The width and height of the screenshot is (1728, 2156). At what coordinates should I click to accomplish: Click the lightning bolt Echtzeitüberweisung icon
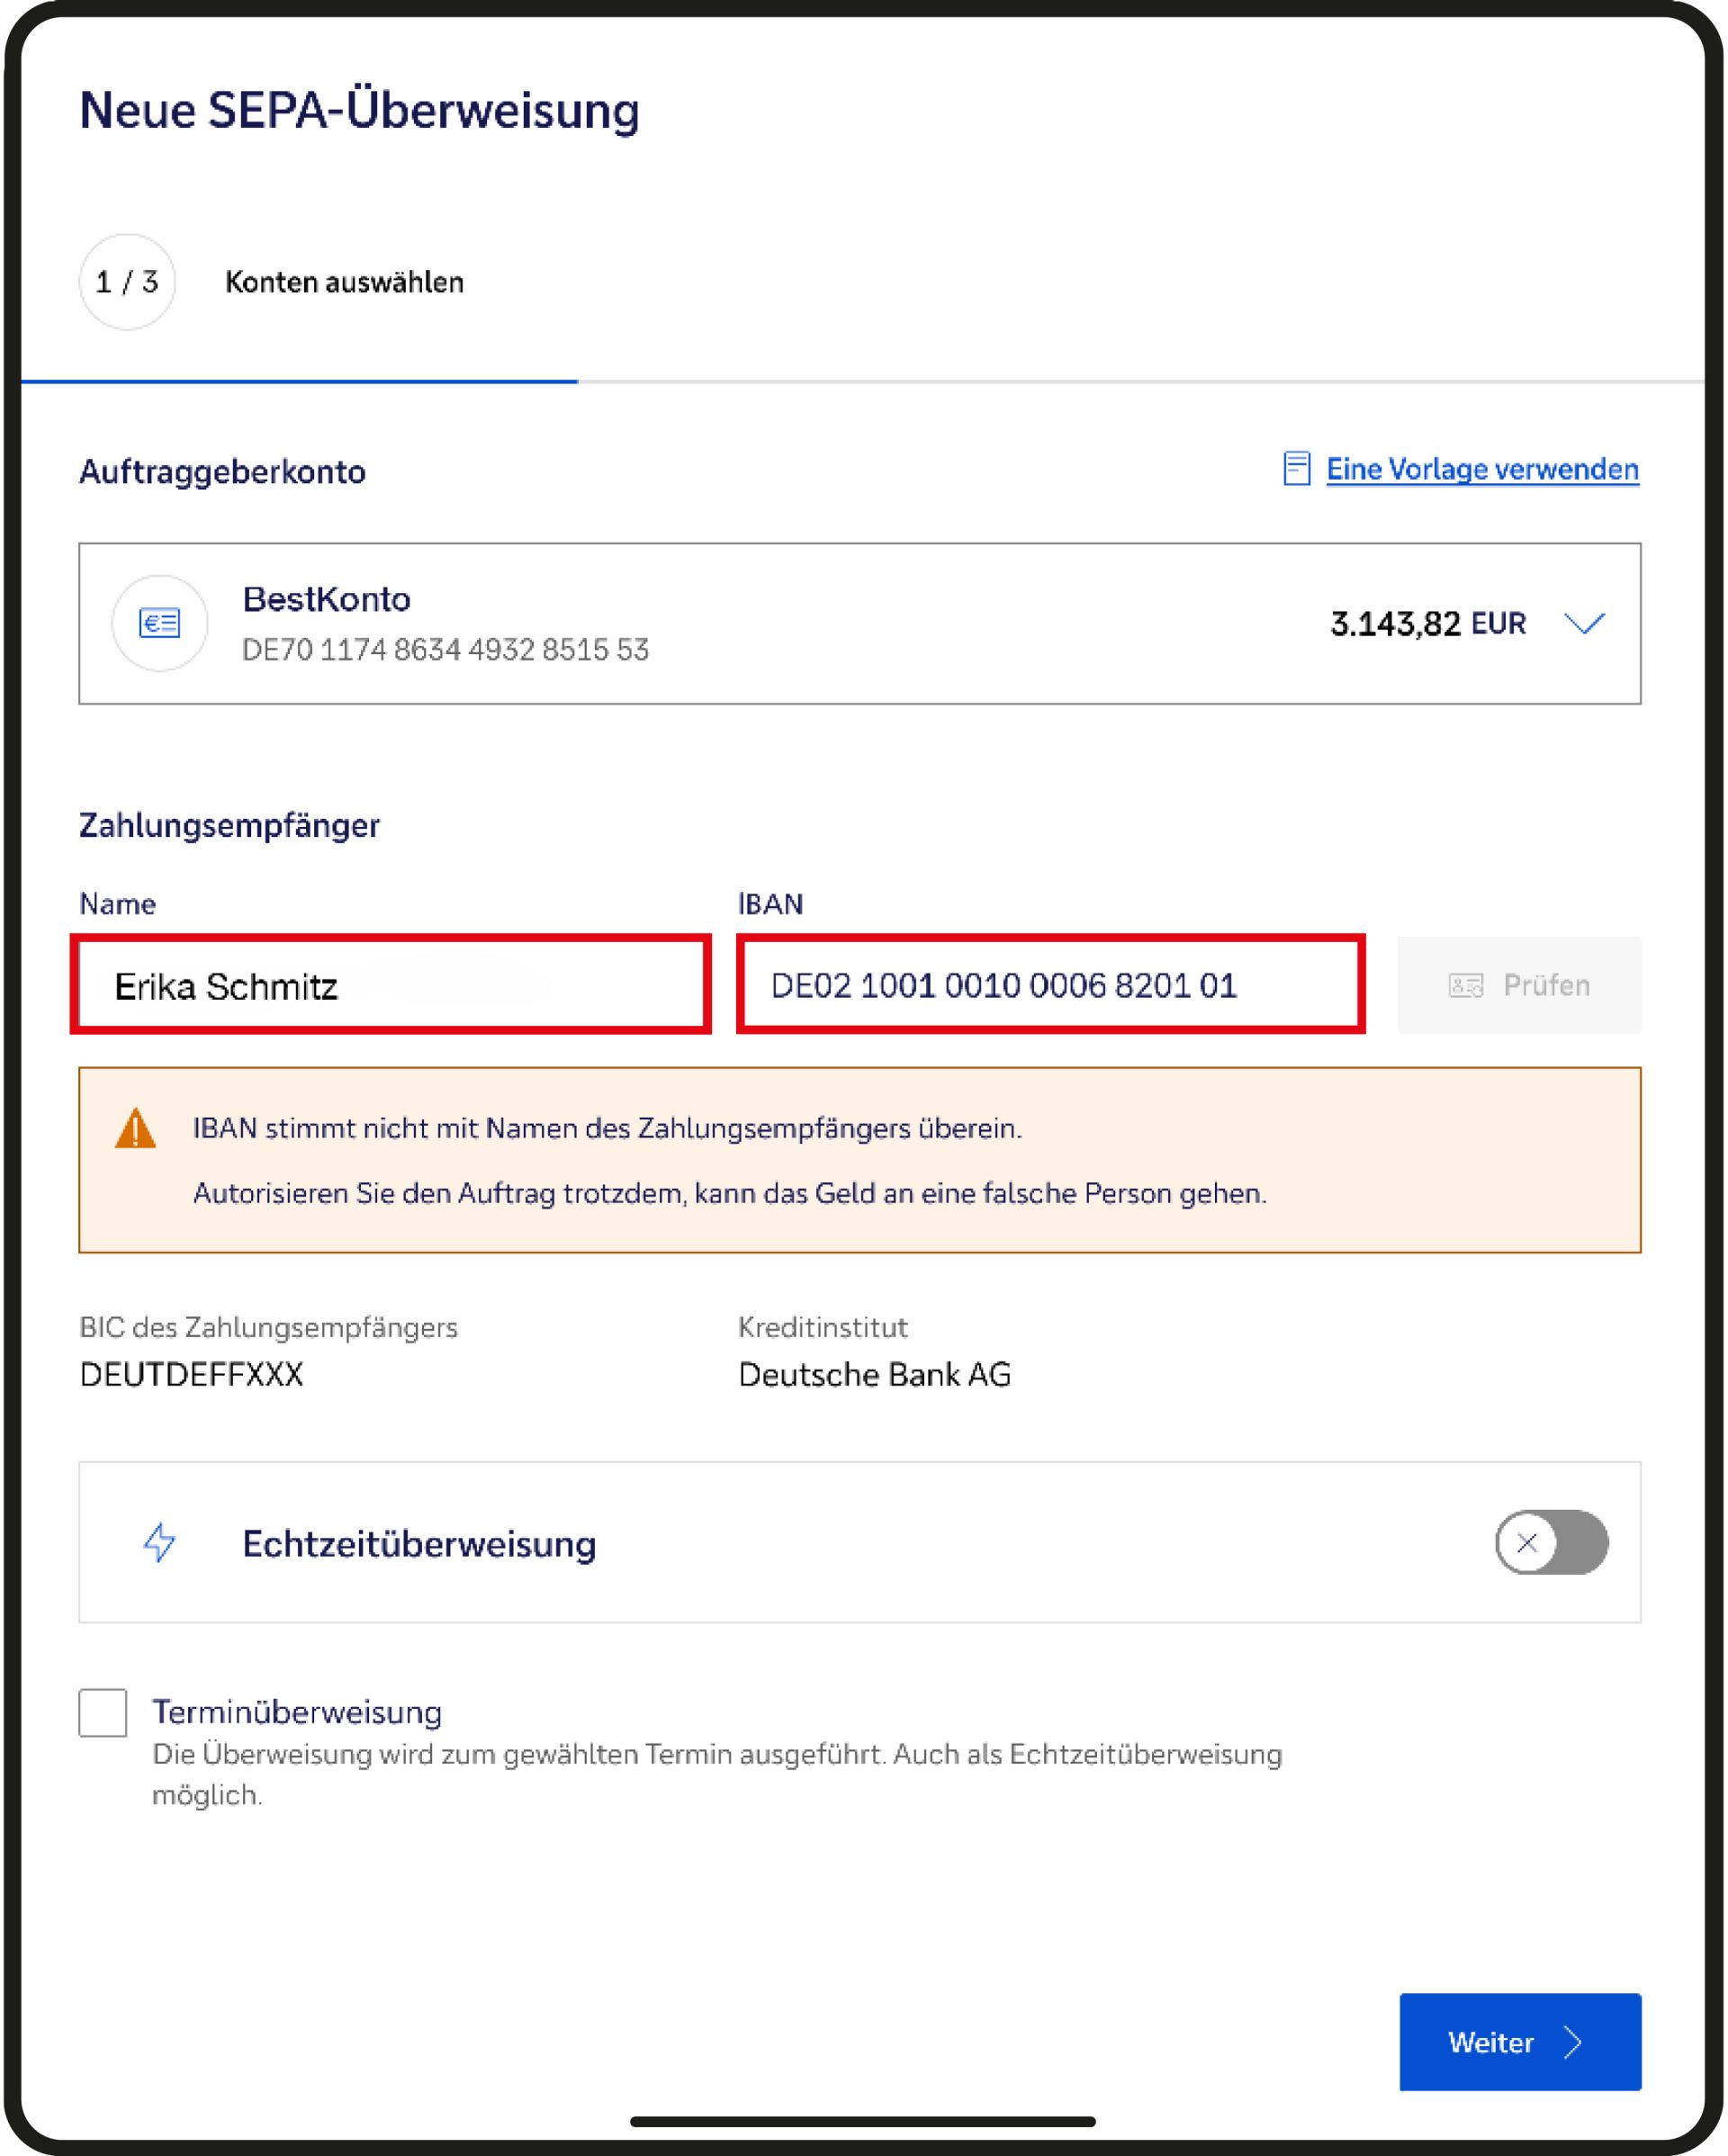[x=160, y=1542]
